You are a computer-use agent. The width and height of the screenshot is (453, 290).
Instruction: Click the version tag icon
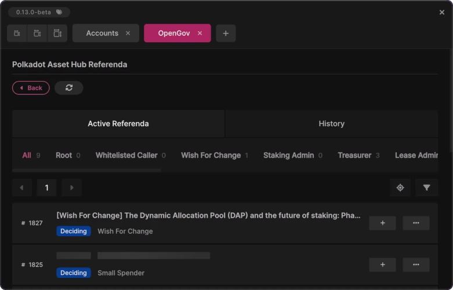[59, 12]
